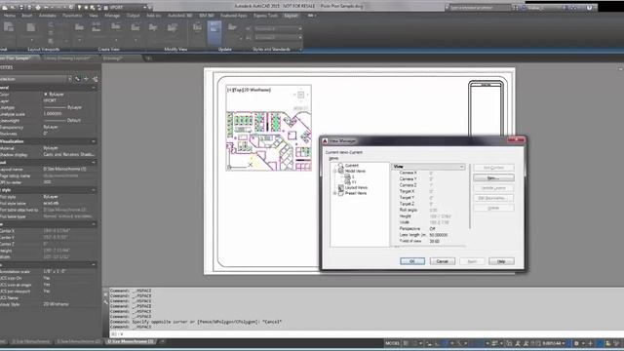
Task: Click the viewport scale value in status bar
Action: point(553,343)
